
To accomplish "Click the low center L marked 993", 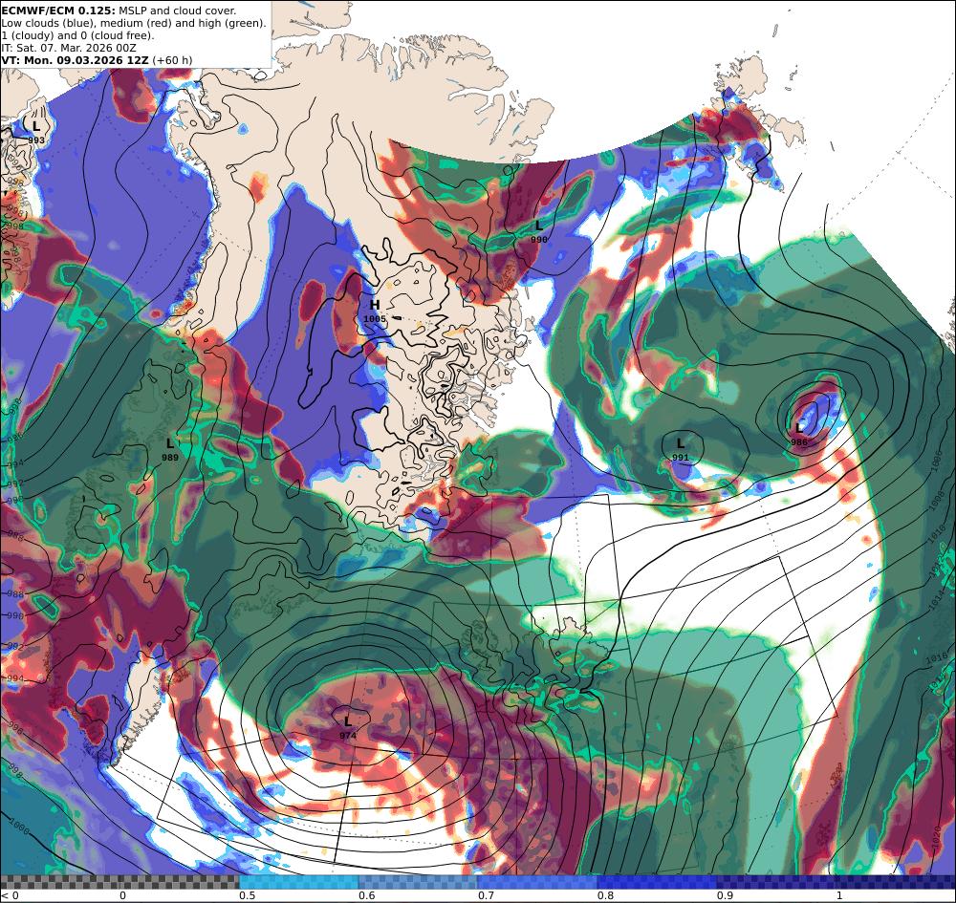I will click(36, 127).
